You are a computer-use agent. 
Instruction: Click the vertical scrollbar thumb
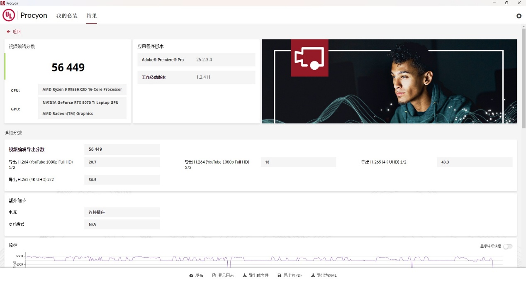524,79
